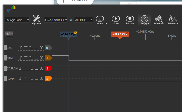Image resolution: width=182 pixels, height=112 pixels.
Task: Set rising edge trigger for CAS
Action: point(21,48)
